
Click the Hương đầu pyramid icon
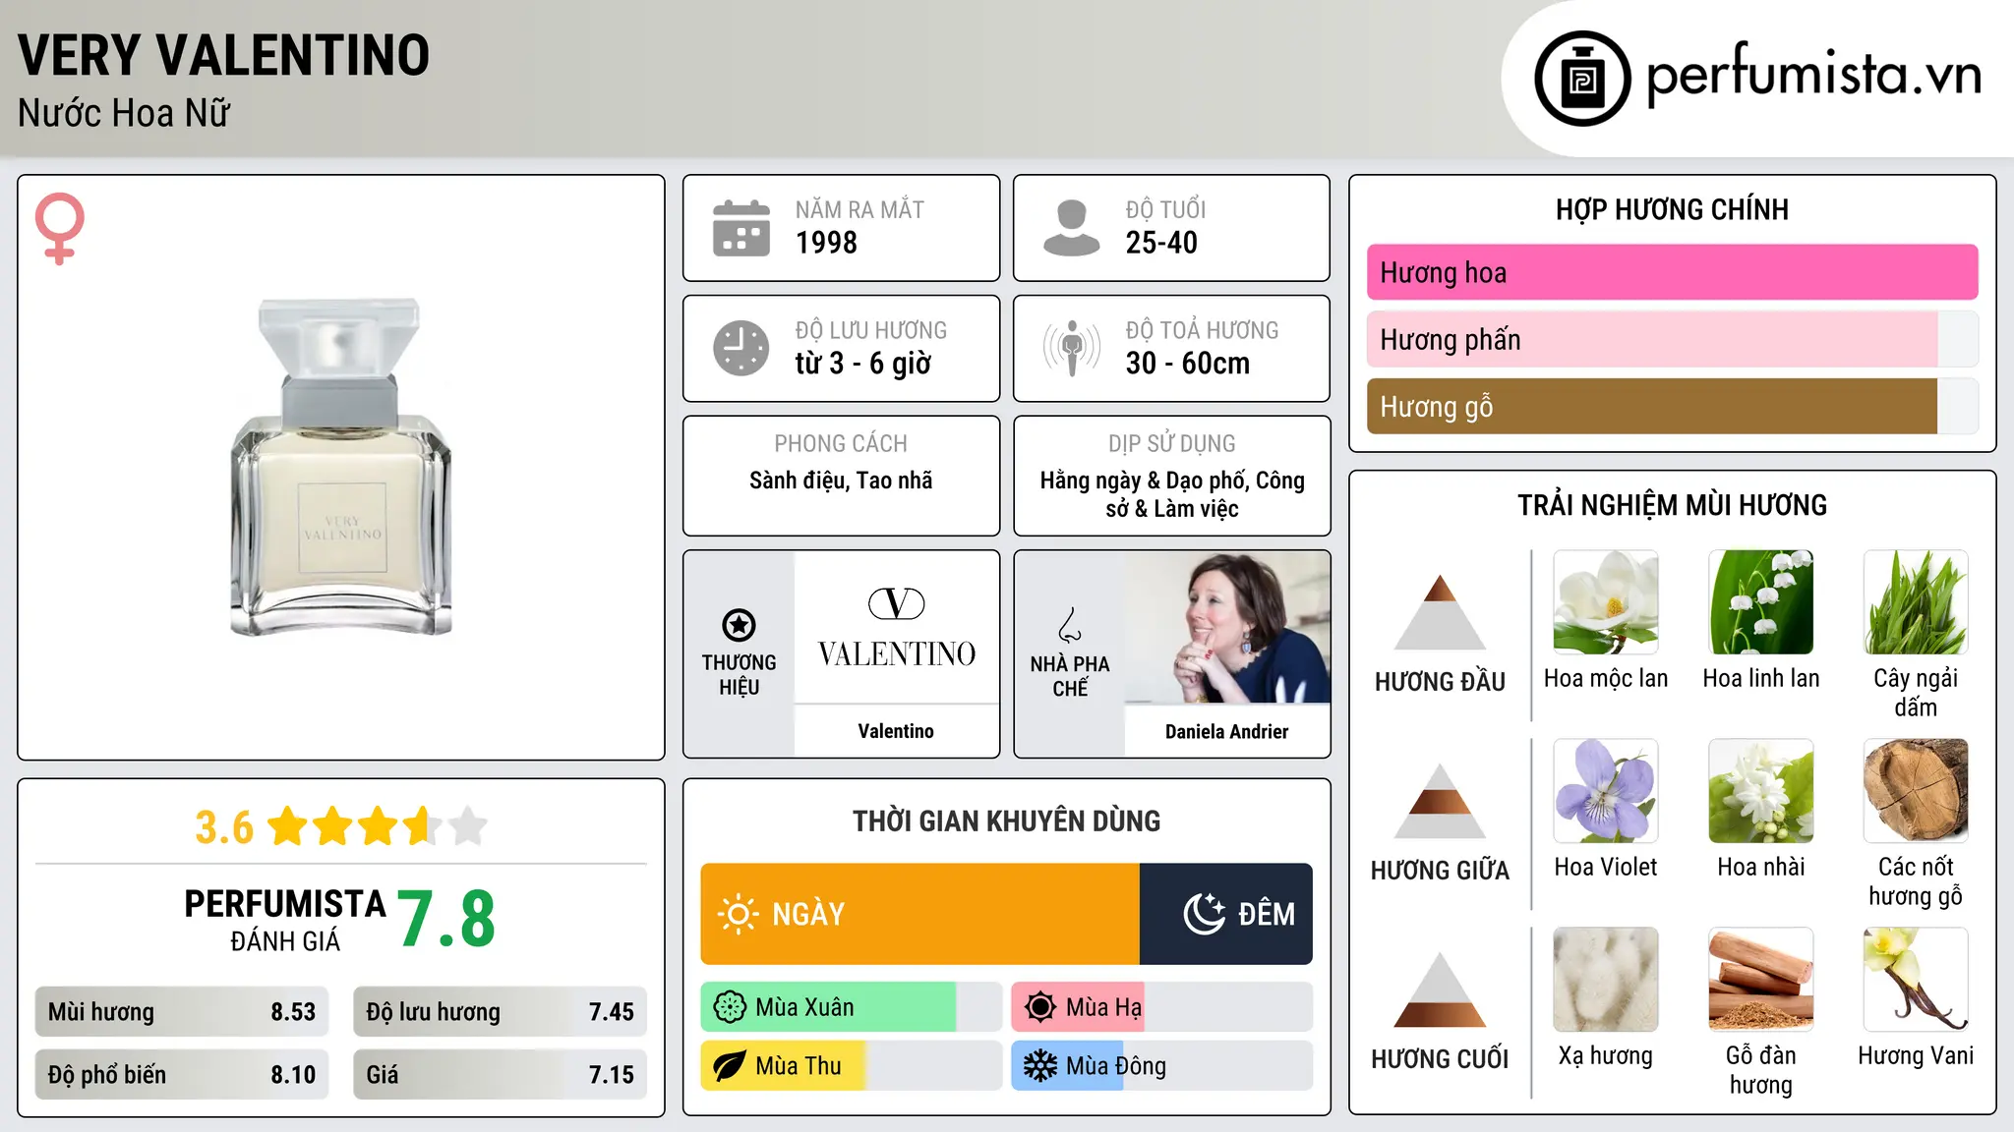click(1440, 612)
